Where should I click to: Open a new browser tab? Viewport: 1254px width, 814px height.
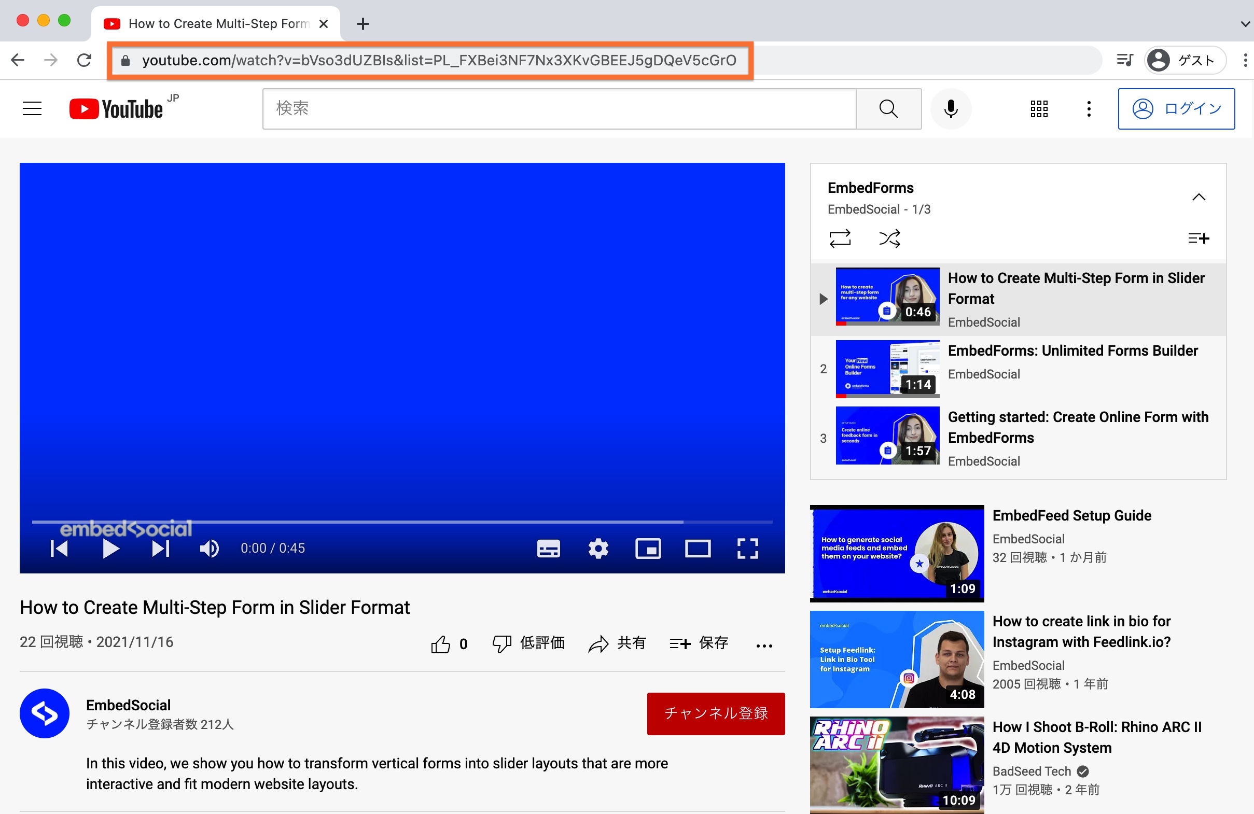click(363, 24)
